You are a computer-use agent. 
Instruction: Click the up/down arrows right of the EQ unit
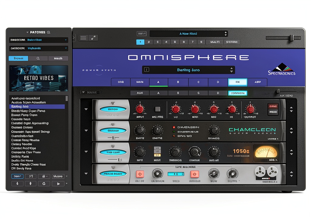[x=291, y=109]
